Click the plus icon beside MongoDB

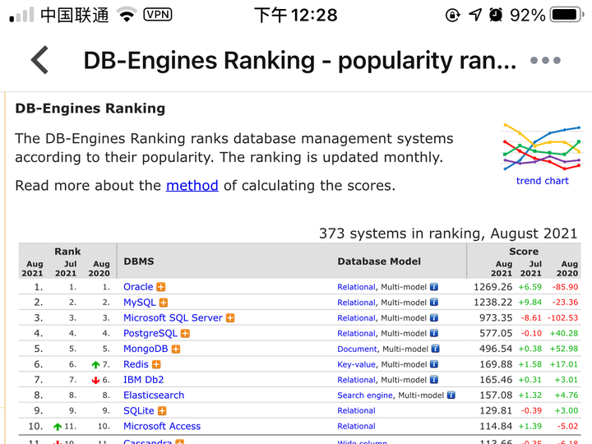click(x=176, y=349)
